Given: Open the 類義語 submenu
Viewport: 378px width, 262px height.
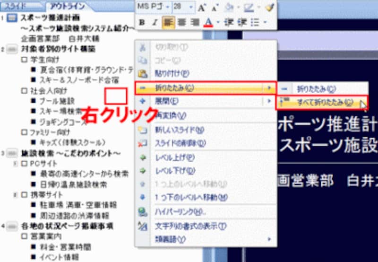Looking at the screenshot, I should pos(206,240).
